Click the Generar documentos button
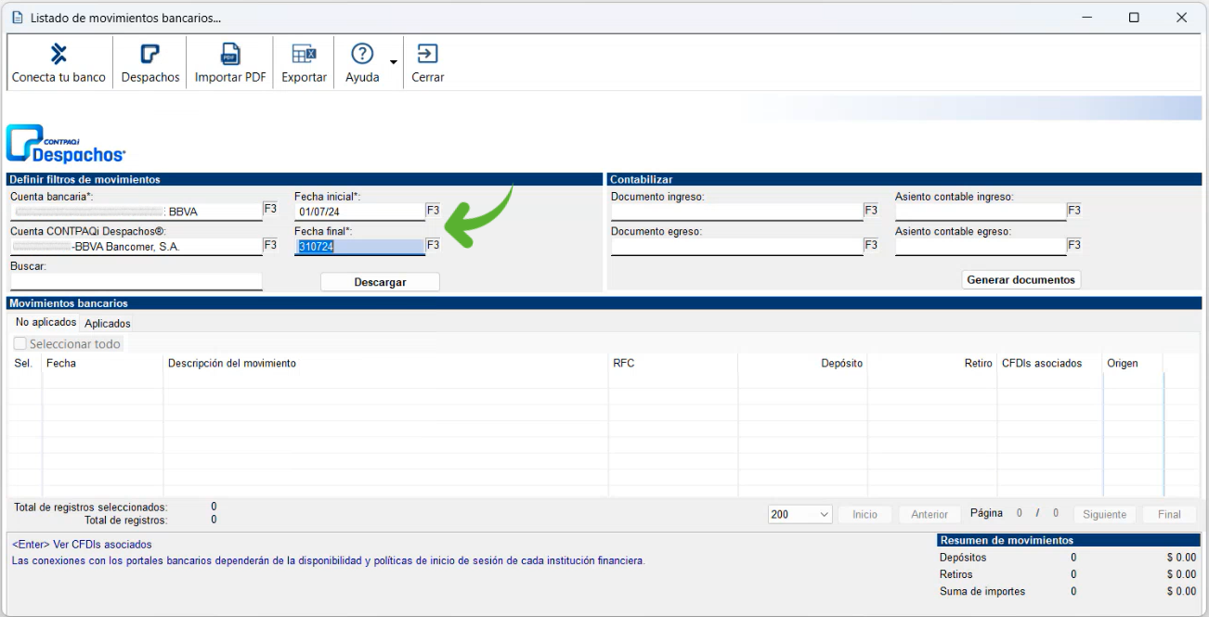 tap(1020, 279)
